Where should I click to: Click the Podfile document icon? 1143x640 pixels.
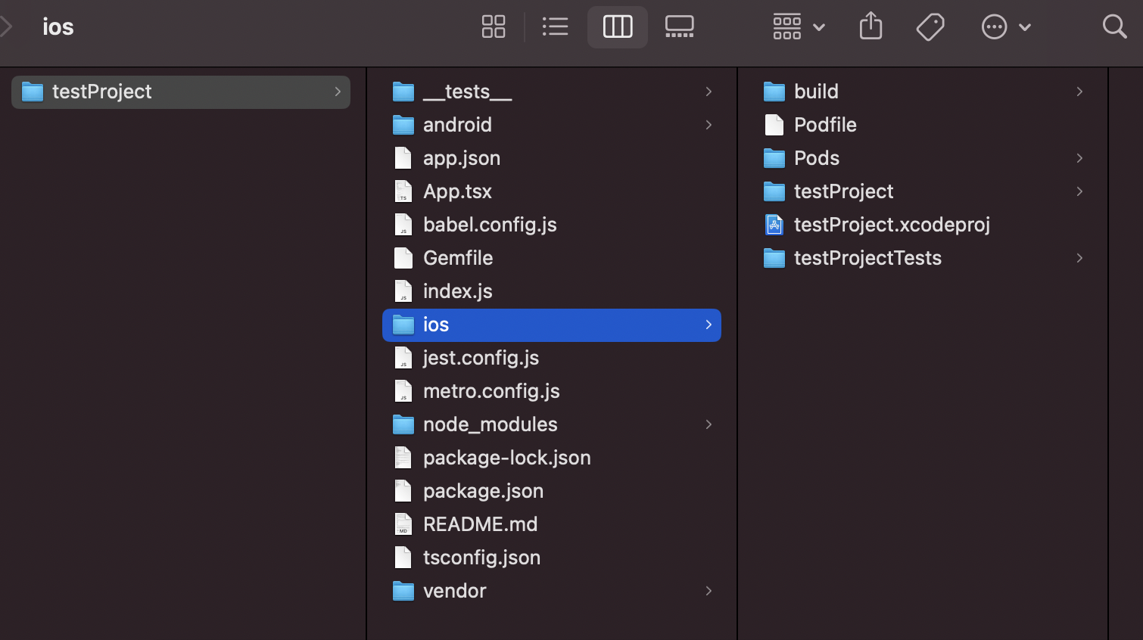[x=774, y=125]
